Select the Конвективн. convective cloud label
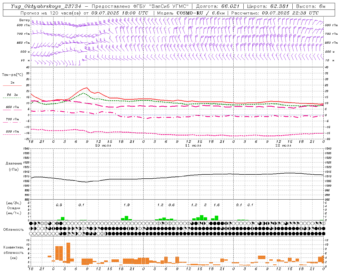Viewport: 339px width, 271px height. pos(14,247)
